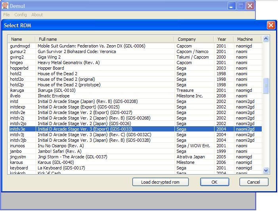Click the 1999 year cell
Screen dimensions: 278x211
[x=221, y=151]
